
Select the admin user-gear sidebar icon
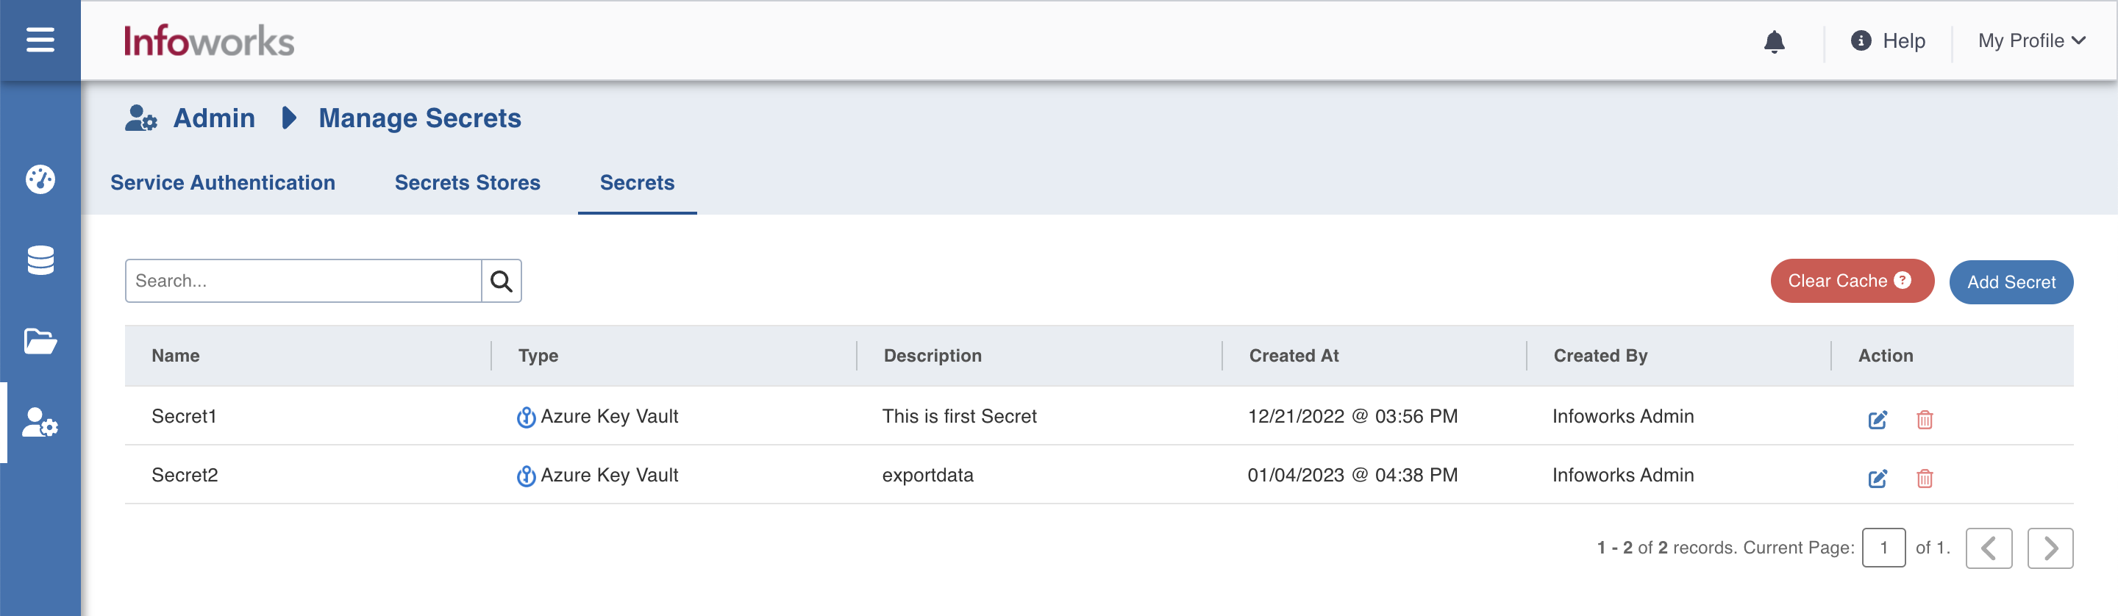40,422
